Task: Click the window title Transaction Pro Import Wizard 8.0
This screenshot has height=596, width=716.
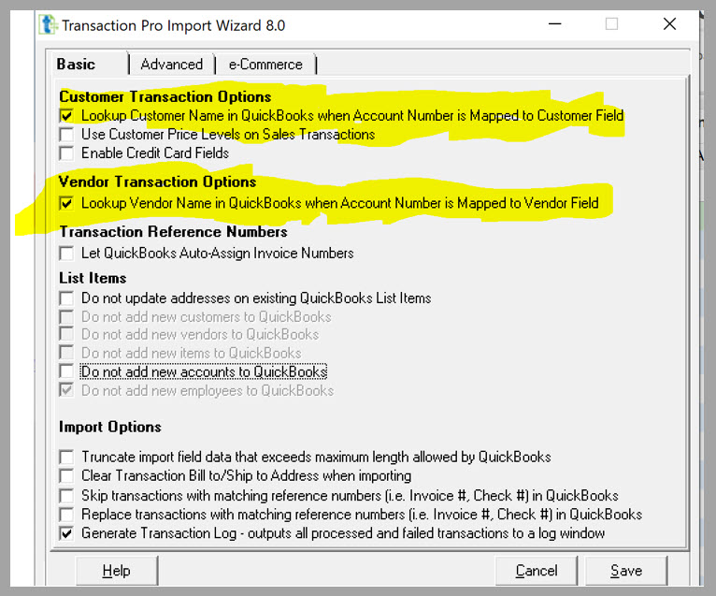Action: coord(174,25)
